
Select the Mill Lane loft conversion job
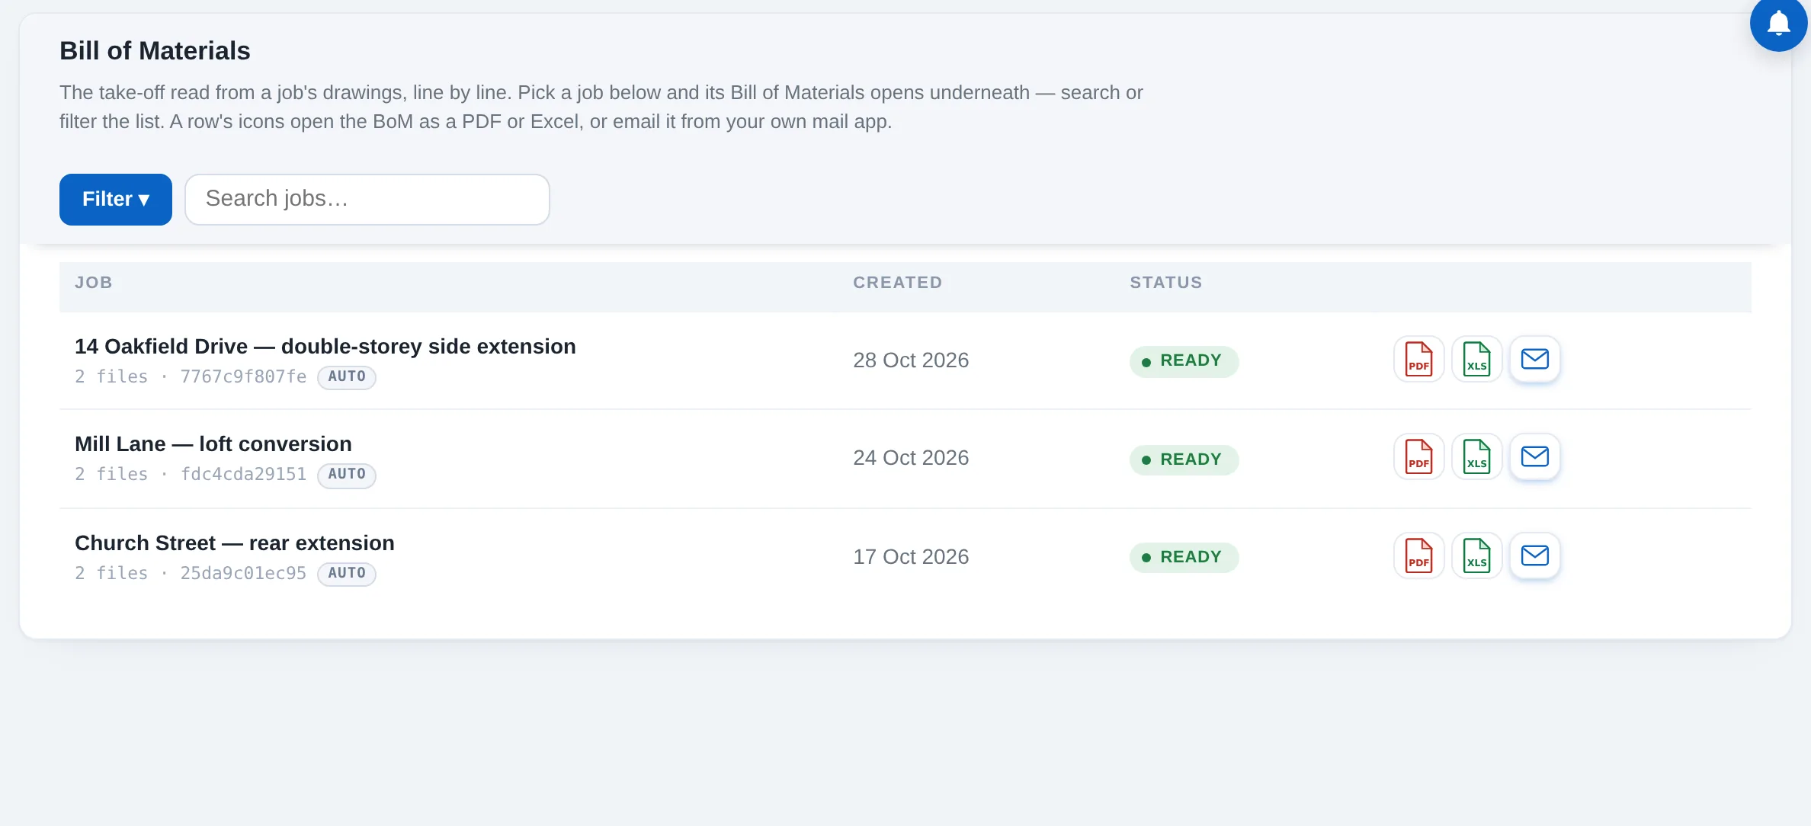click(x=905, y=459)
